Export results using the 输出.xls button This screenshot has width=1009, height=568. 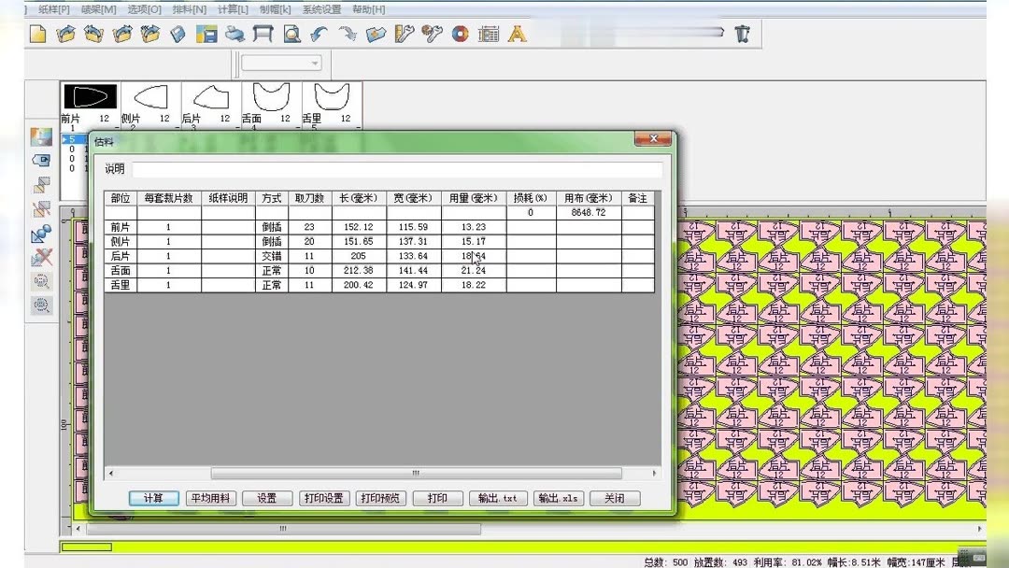point(558,498)
